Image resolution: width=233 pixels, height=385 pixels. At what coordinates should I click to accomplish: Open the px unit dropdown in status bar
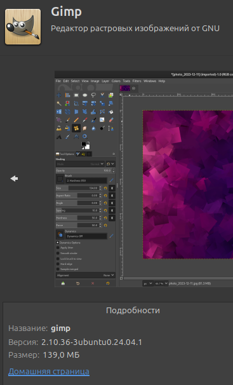pos(148,283)
